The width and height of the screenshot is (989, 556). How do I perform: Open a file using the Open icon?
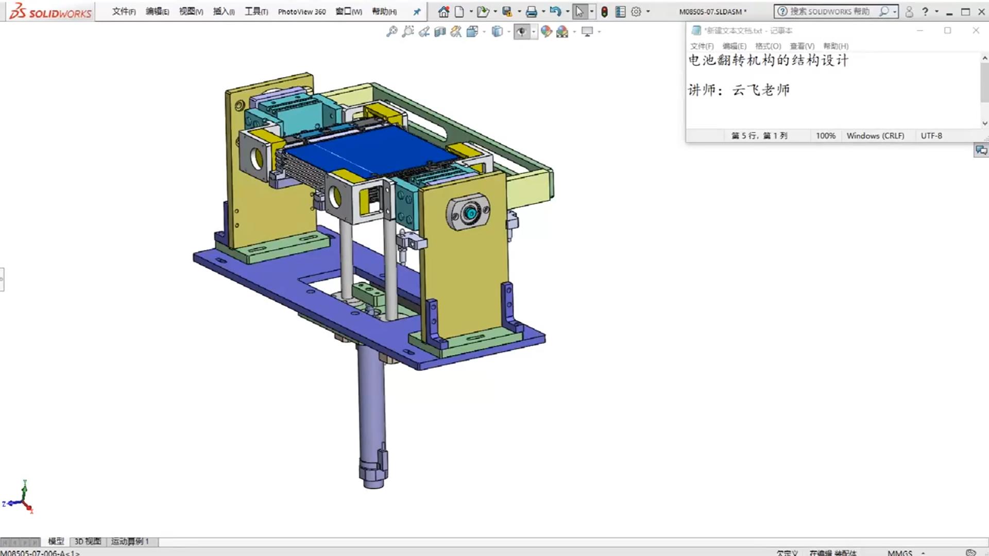482,11
